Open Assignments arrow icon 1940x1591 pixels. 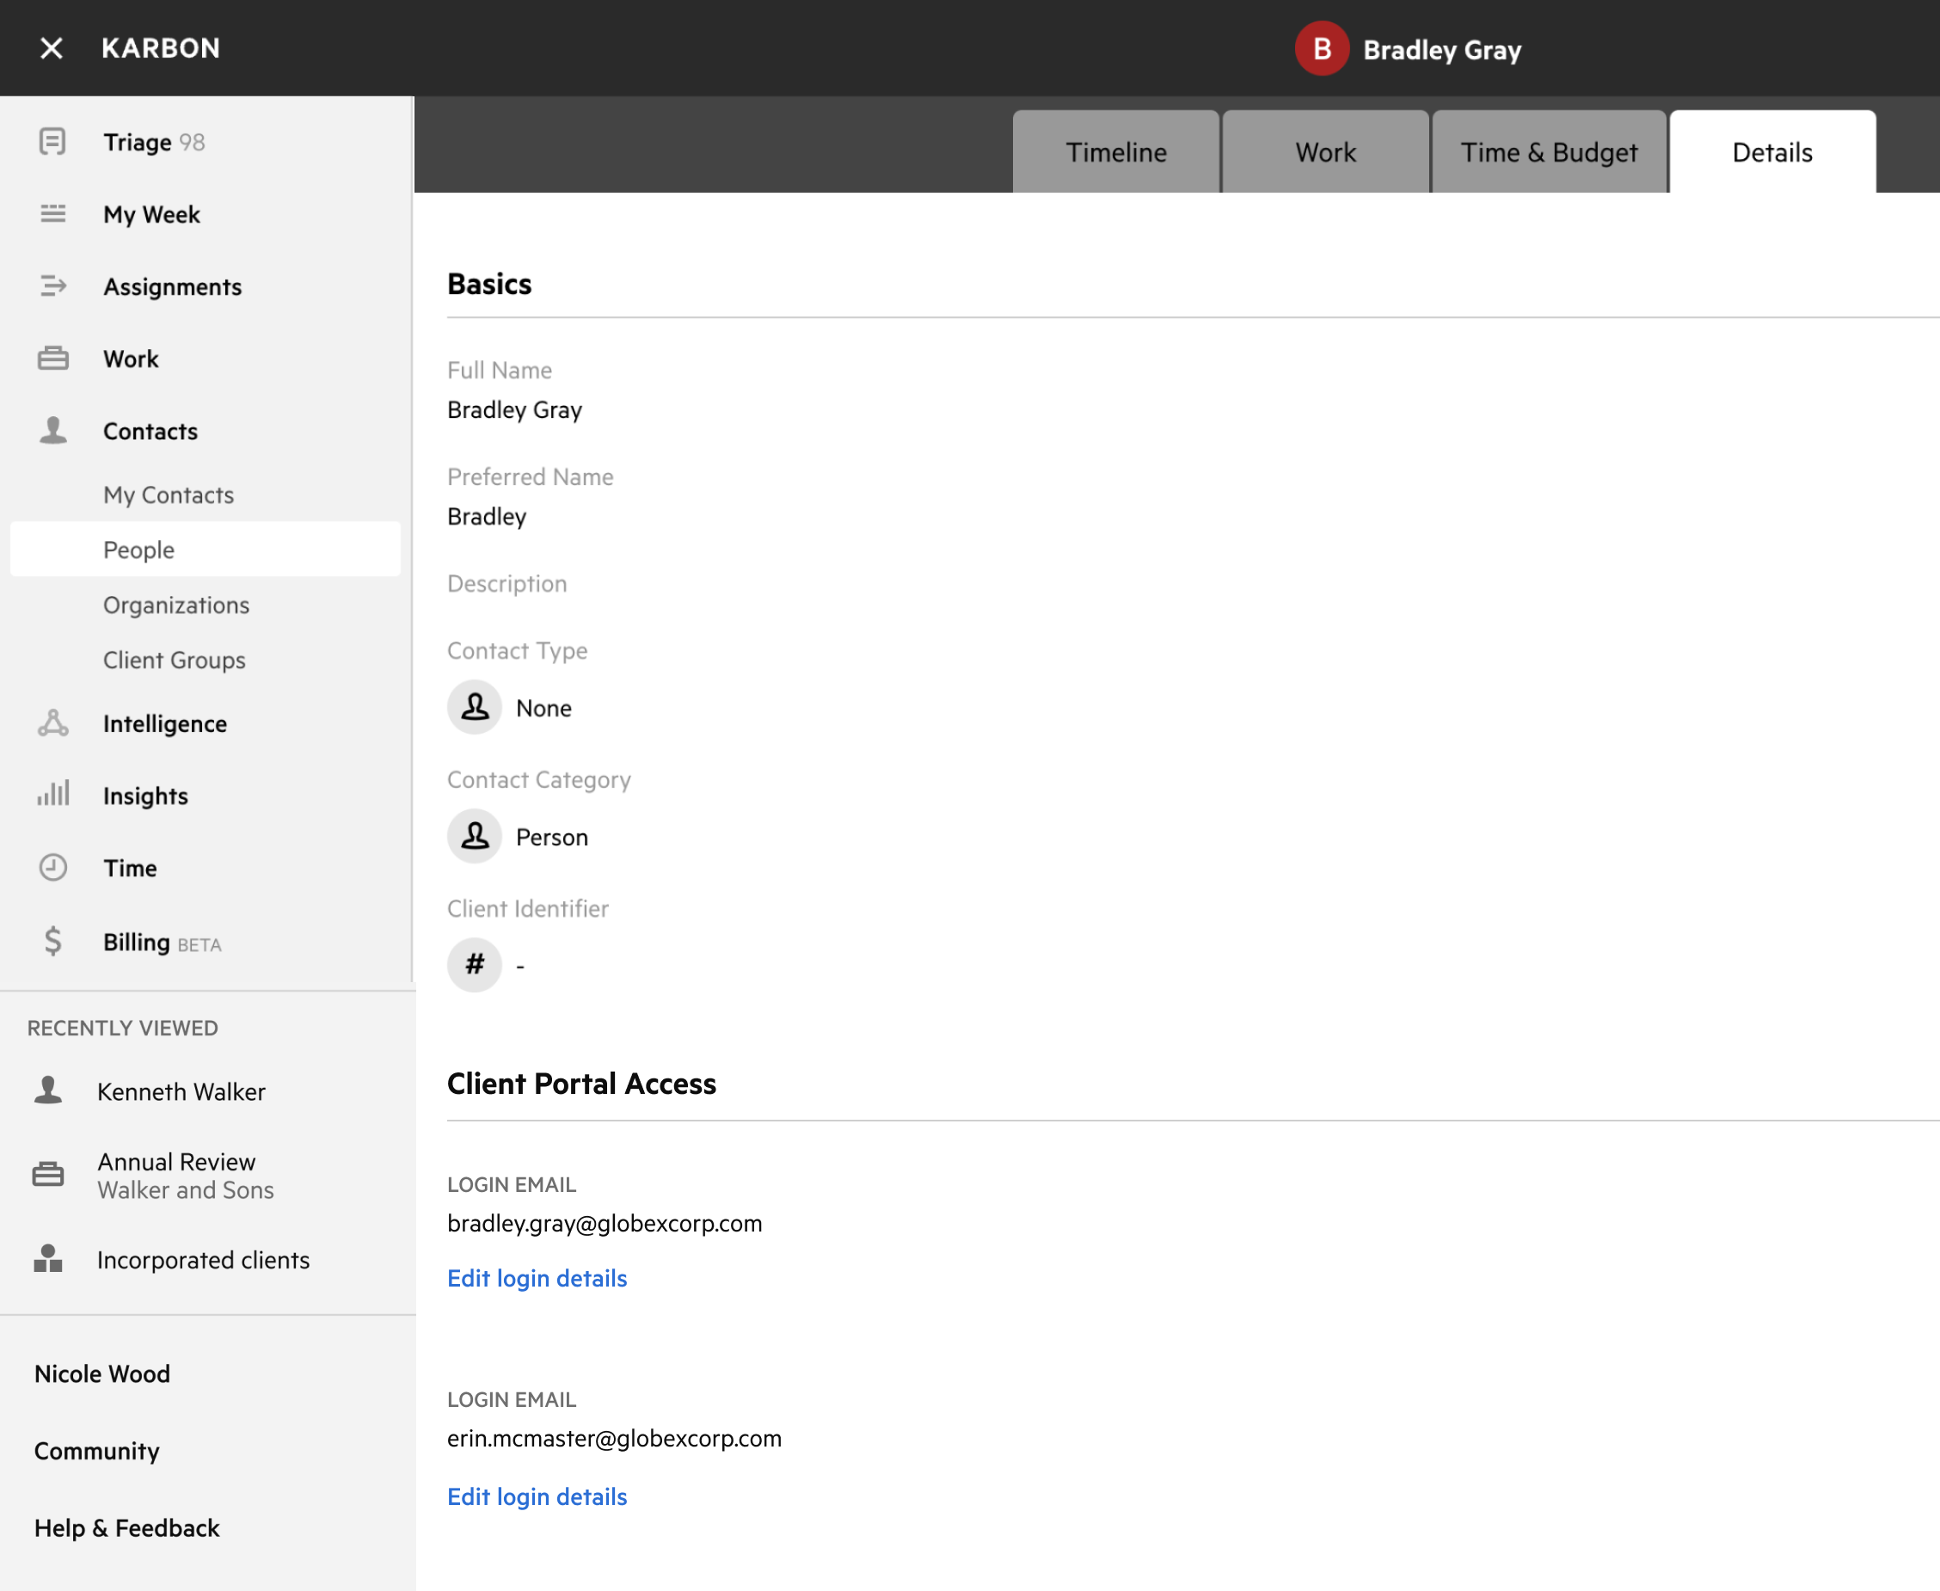(52, 287)
